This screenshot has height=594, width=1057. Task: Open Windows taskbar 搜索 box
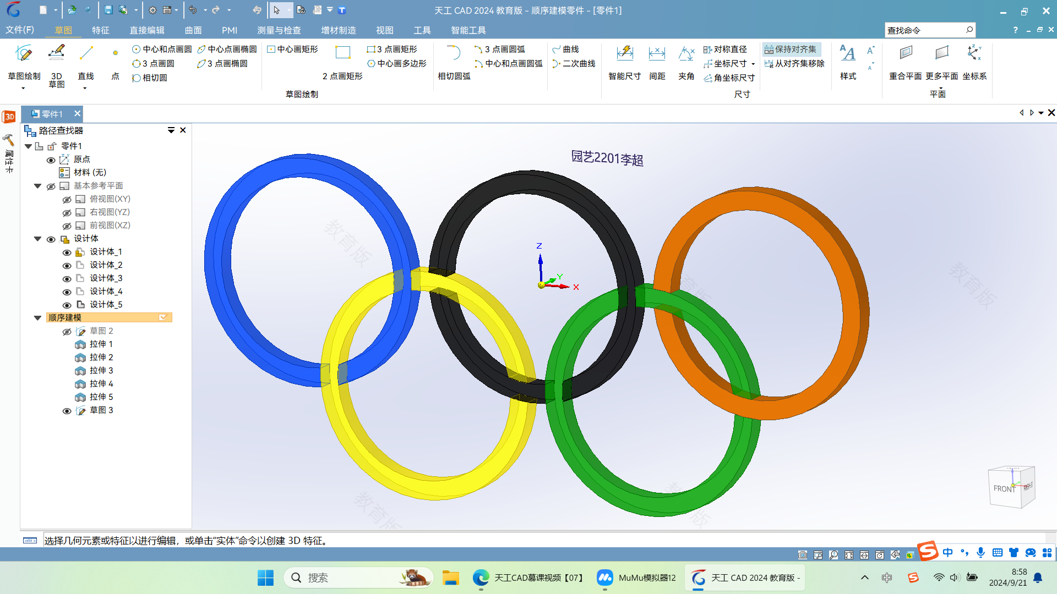point(358,577)
